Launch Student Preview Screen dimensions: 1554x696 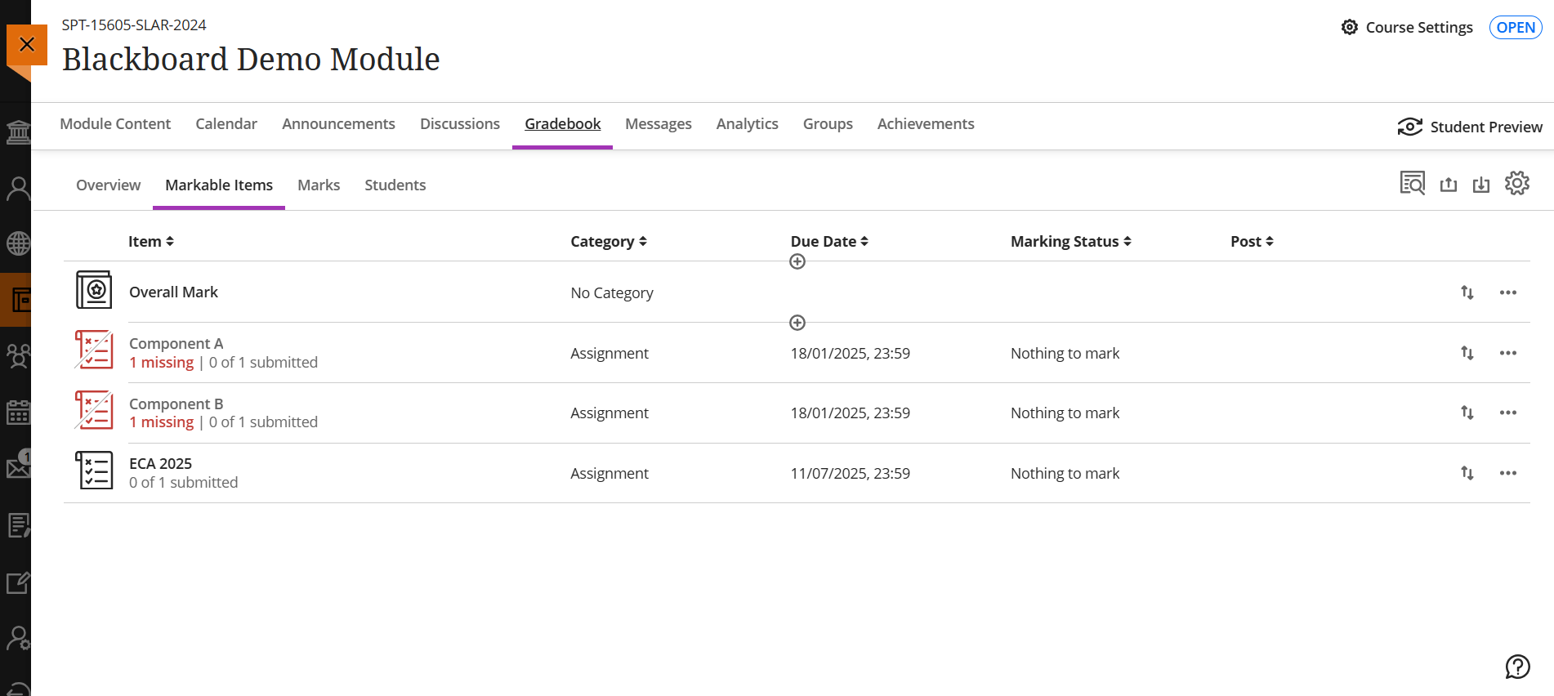1470,127
